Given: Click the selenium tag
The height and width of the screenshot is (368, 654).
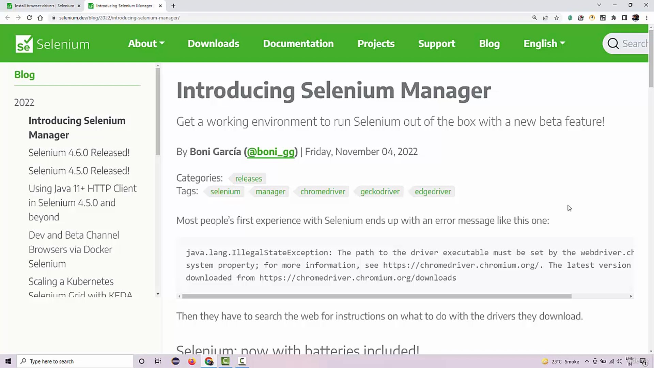Looking at the screenshot, I should [x=225, y=191].
